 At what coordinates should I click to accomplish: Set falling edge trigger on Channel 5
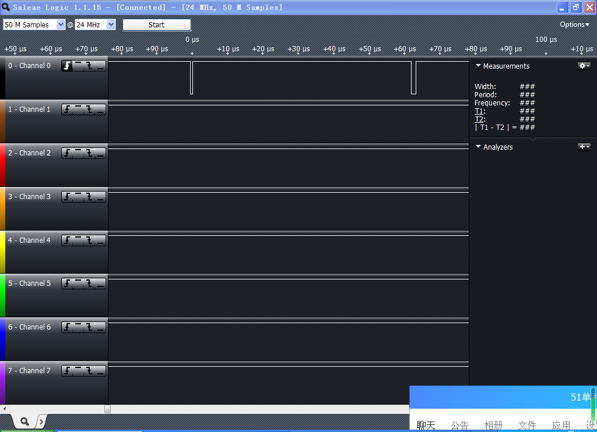click(x=89, y=284)
